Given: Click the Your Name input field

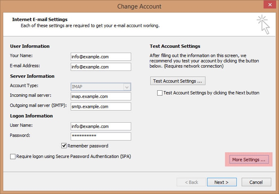Looking at the screenshot, I should (x=101, y=57).
